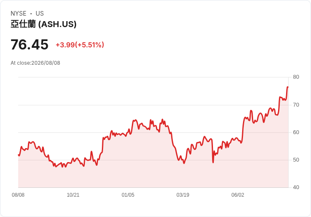Click the 08/08 date axis label
311x217 pixels.
pos(18,195)
